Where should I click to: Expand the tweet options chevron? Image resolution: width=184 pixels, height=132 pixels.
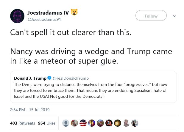pyautogui.click(x=174, y=16)
